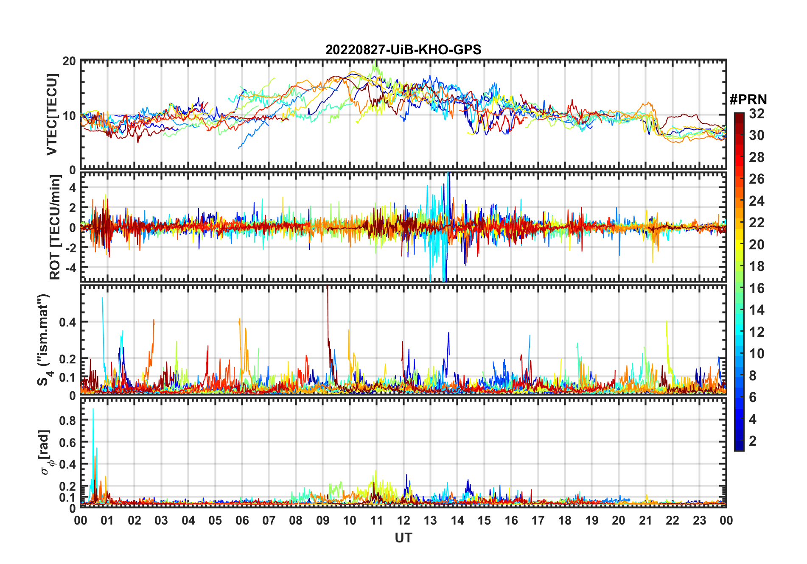Click the sigma-phi axis tick label 0.8
The image size is (807, 564).
pyautogui.click(x=68, y=420)
